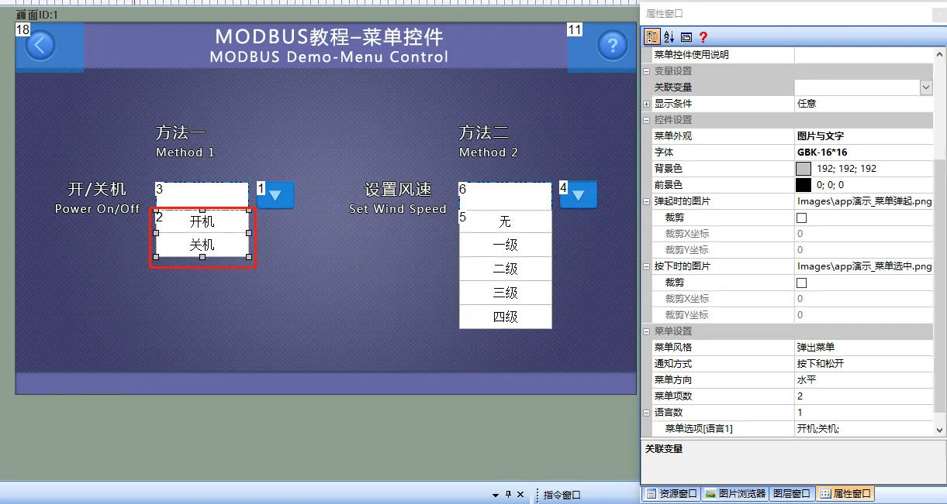Select the 二级 wind speed option
The width and height of the screenshot is (947, 504).
506,269
